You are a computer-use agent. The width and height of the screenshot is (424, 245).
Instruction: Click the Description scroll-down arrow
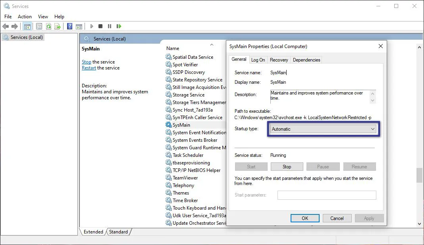pos(372,100)
